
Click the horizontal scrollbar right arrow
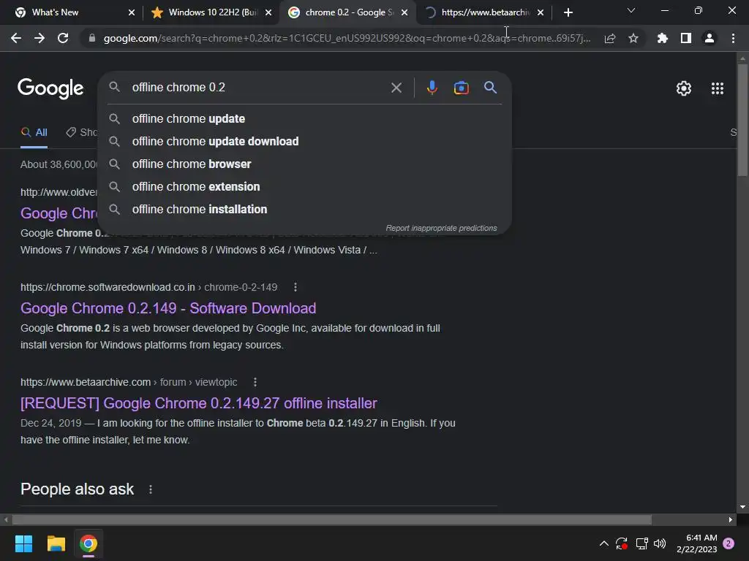point(731,519)
